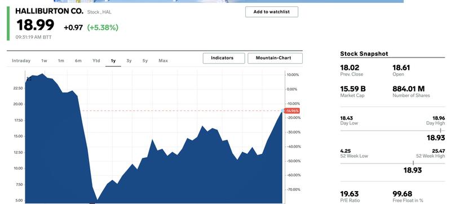
Task: Click the Day Low/High range slider
Action: click(x=392, y=131)
